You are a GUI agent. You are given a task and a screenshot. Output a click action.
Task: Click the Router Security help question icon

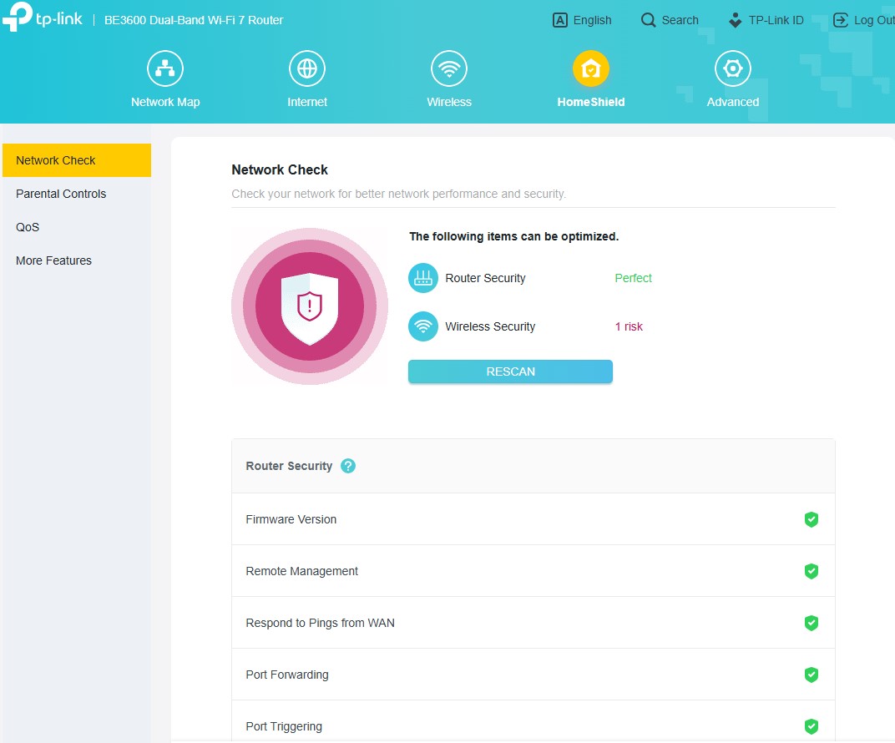click(x=348, y=466)
